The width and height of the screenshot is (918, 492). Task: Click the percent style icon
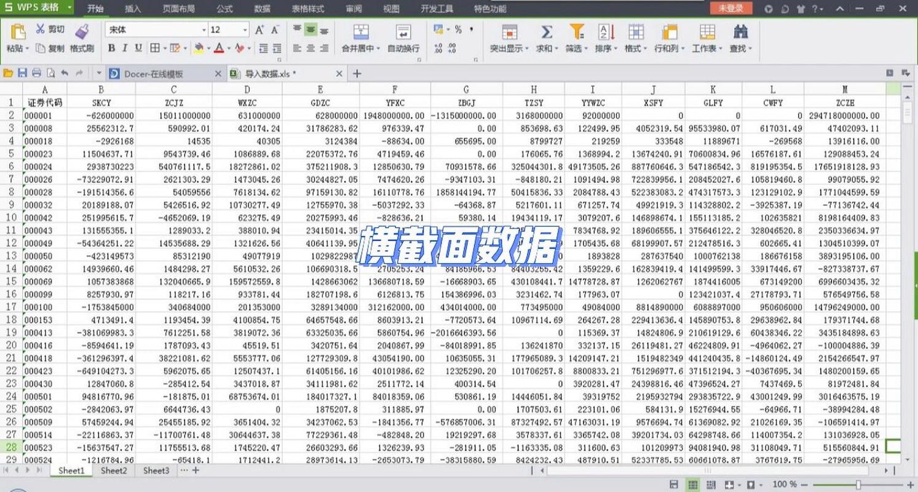pos(459,30)
